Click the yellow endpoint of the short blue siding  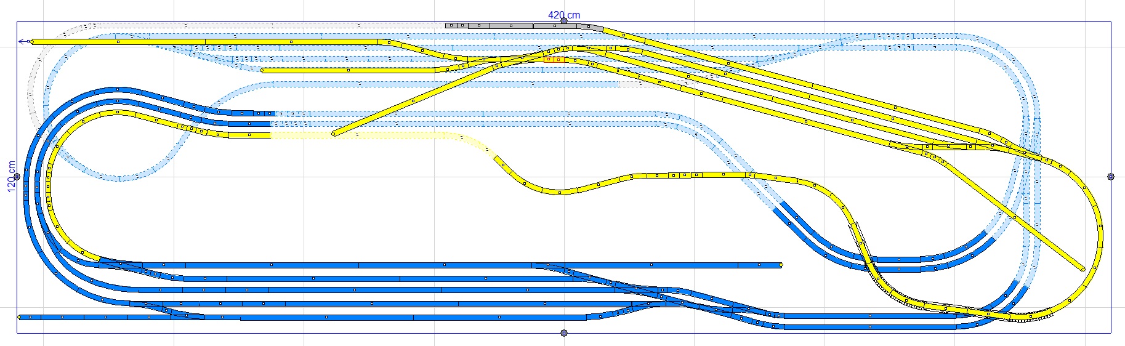pyautogui.click(x=781, y=265)
